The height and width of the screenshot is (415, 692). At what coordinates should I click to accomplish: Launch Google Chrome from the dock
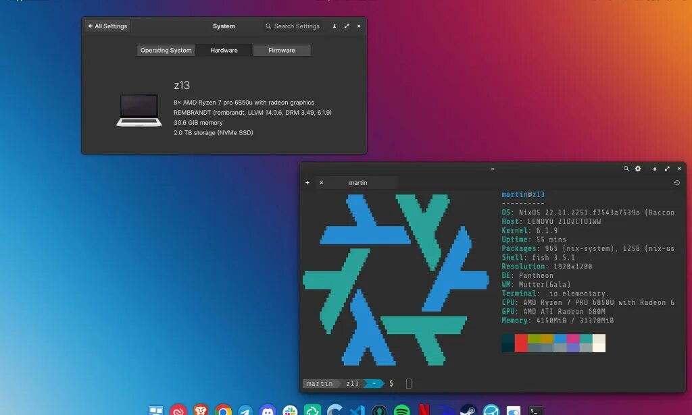[223, 410]
